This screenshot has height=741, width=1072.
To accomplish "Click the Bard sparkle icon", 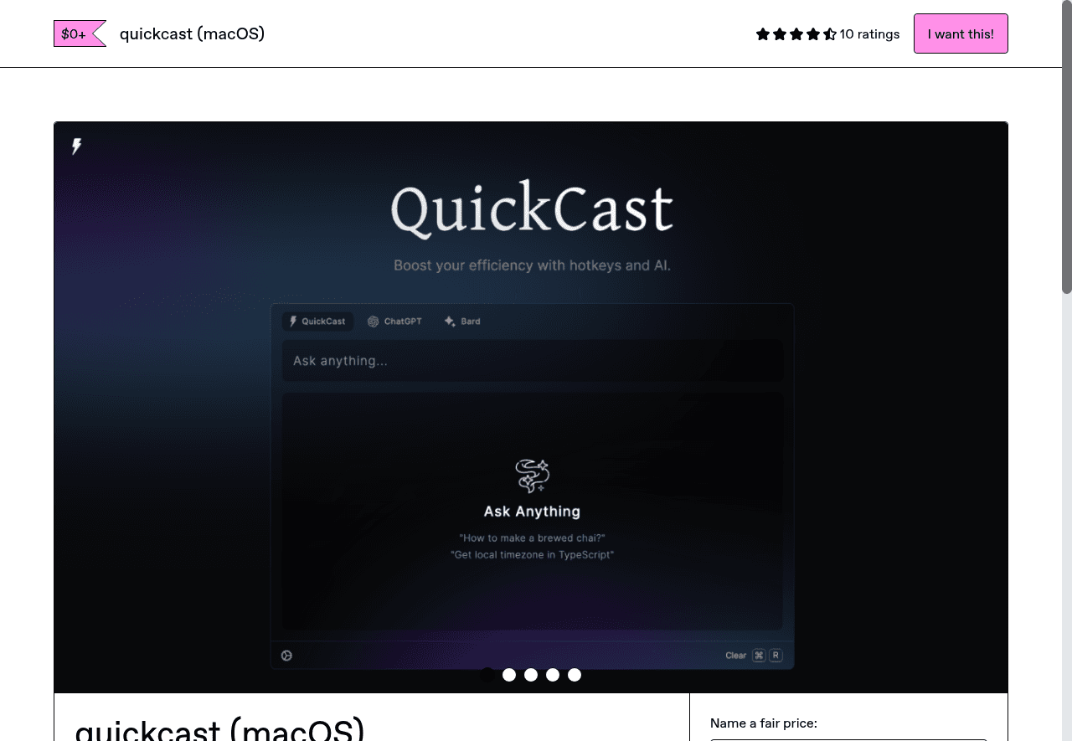I will (450, 321).
